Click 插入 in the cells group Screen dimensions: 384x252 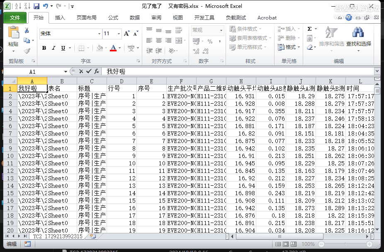289,29
